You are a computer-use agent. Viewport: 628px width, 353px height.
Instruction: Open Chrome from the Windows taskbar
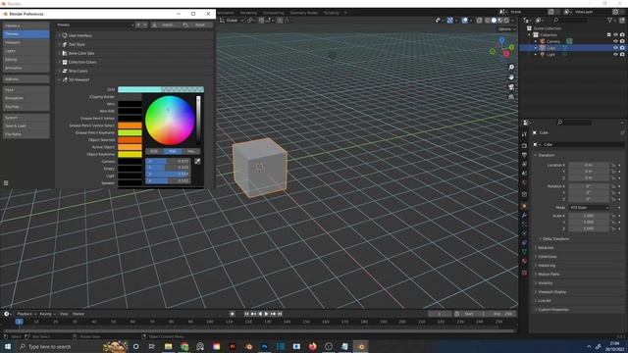click(x=184, y=346)
